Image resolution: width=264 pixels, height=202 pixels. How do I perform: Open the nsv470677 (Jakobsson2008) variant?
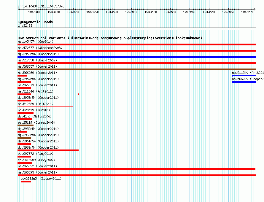tap(40, 48)
